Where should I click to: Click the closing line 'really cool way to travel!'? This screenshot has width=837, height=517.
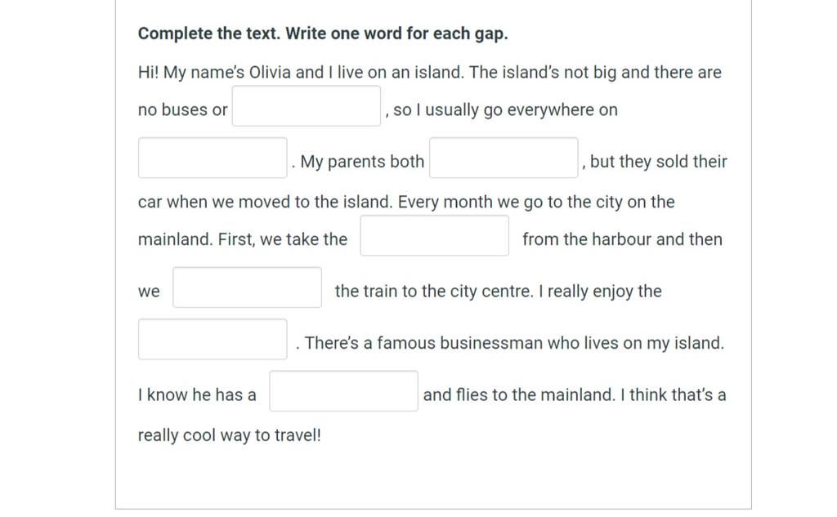pos(230,435)
